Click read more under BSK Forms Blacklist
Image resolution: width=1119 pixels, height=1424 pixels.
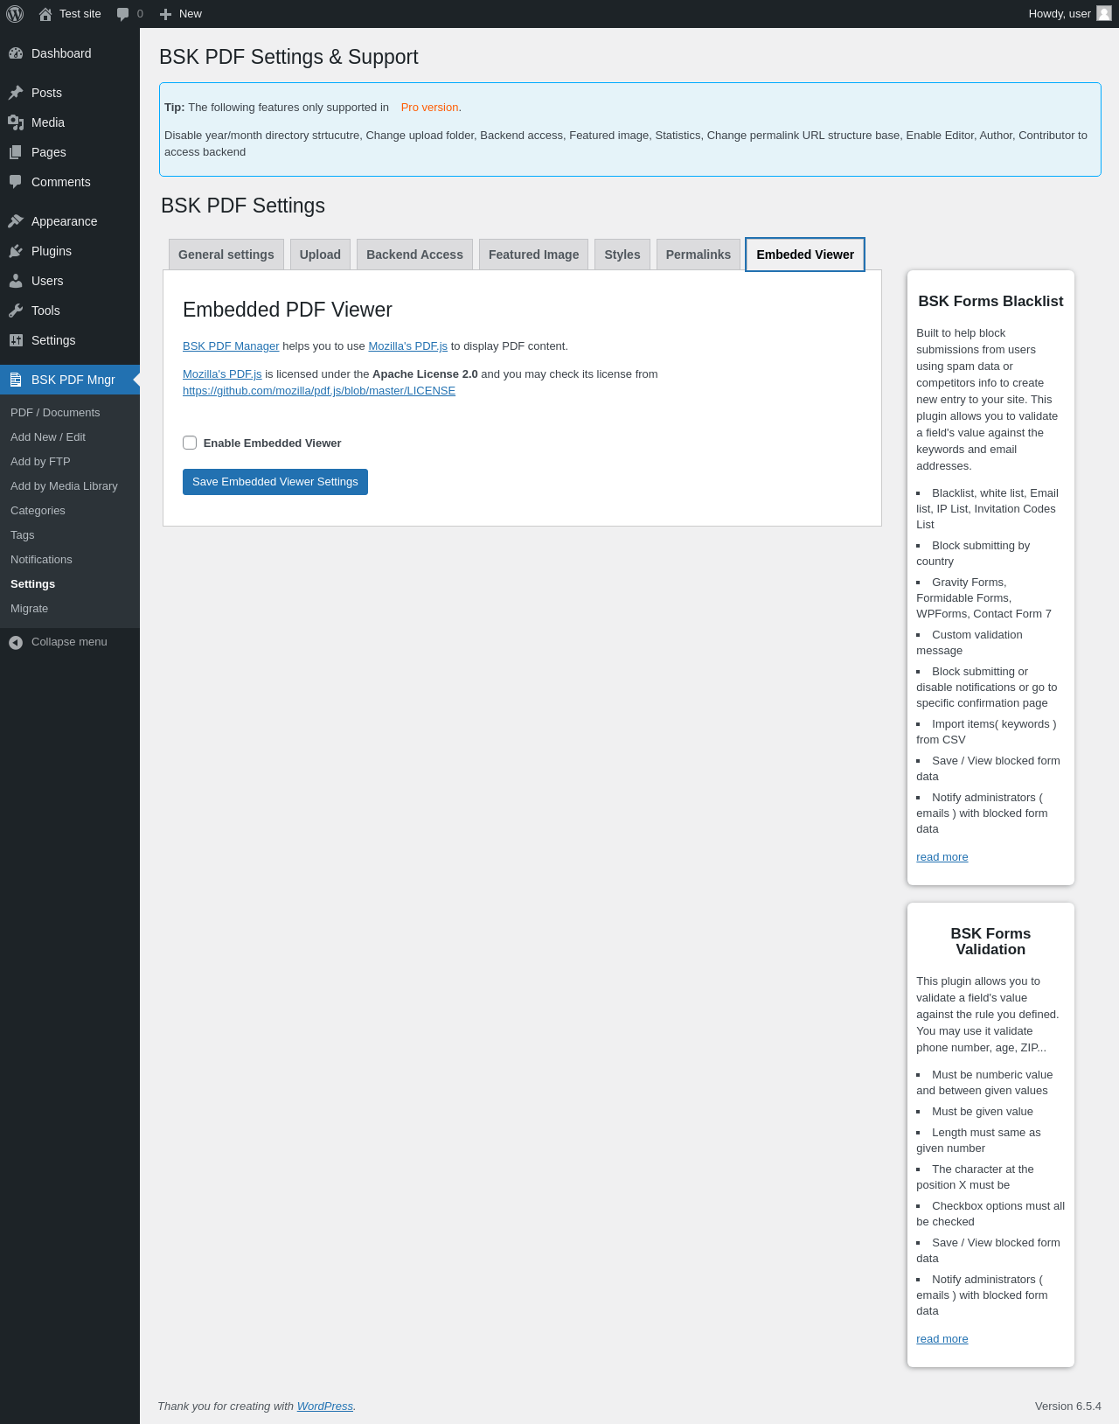click(x=942, y=857)
